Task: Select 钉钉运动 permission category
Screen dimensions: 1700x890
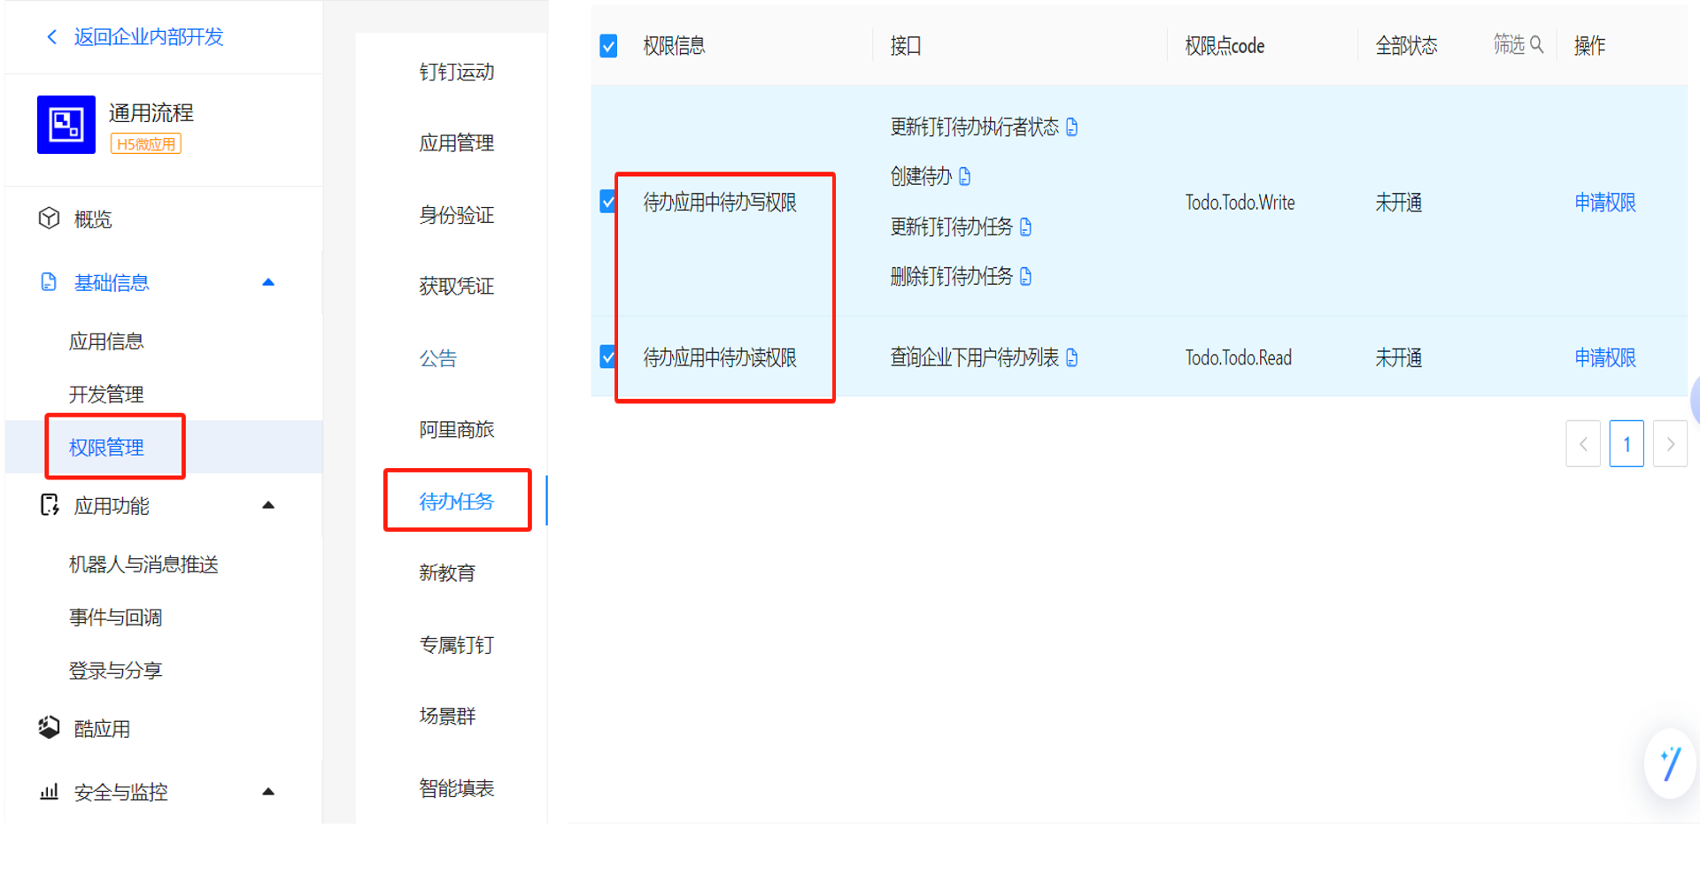Action: [x=457, y=72]
